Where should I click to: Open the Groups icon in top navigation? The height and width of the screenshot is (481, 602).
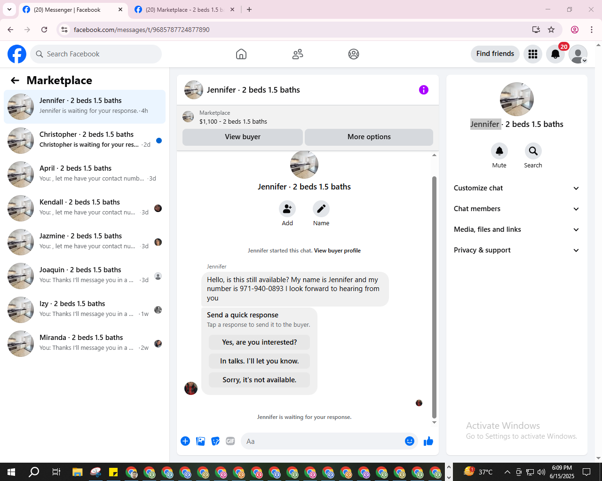[354, 54]
